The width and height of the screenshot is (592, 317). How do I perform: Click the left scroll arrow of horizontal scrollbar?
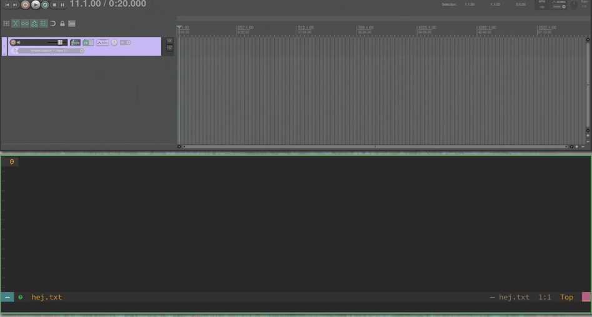point(179,147)
